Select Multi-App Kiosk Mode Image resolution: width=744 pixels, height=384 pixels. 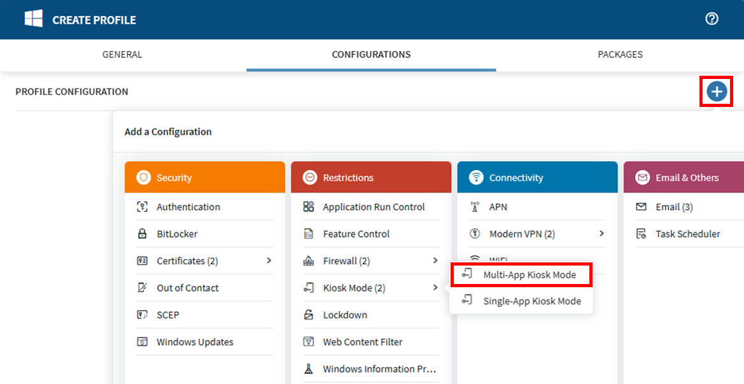530,275
